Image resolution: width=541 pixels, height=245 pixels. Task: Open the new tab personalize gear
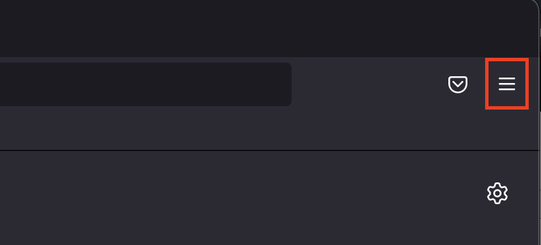coord(497,193)
